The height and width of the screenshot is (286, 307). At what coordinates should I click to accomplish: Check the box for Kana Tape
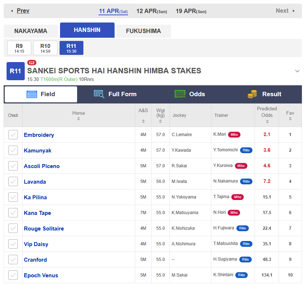(x=13, y=213)
